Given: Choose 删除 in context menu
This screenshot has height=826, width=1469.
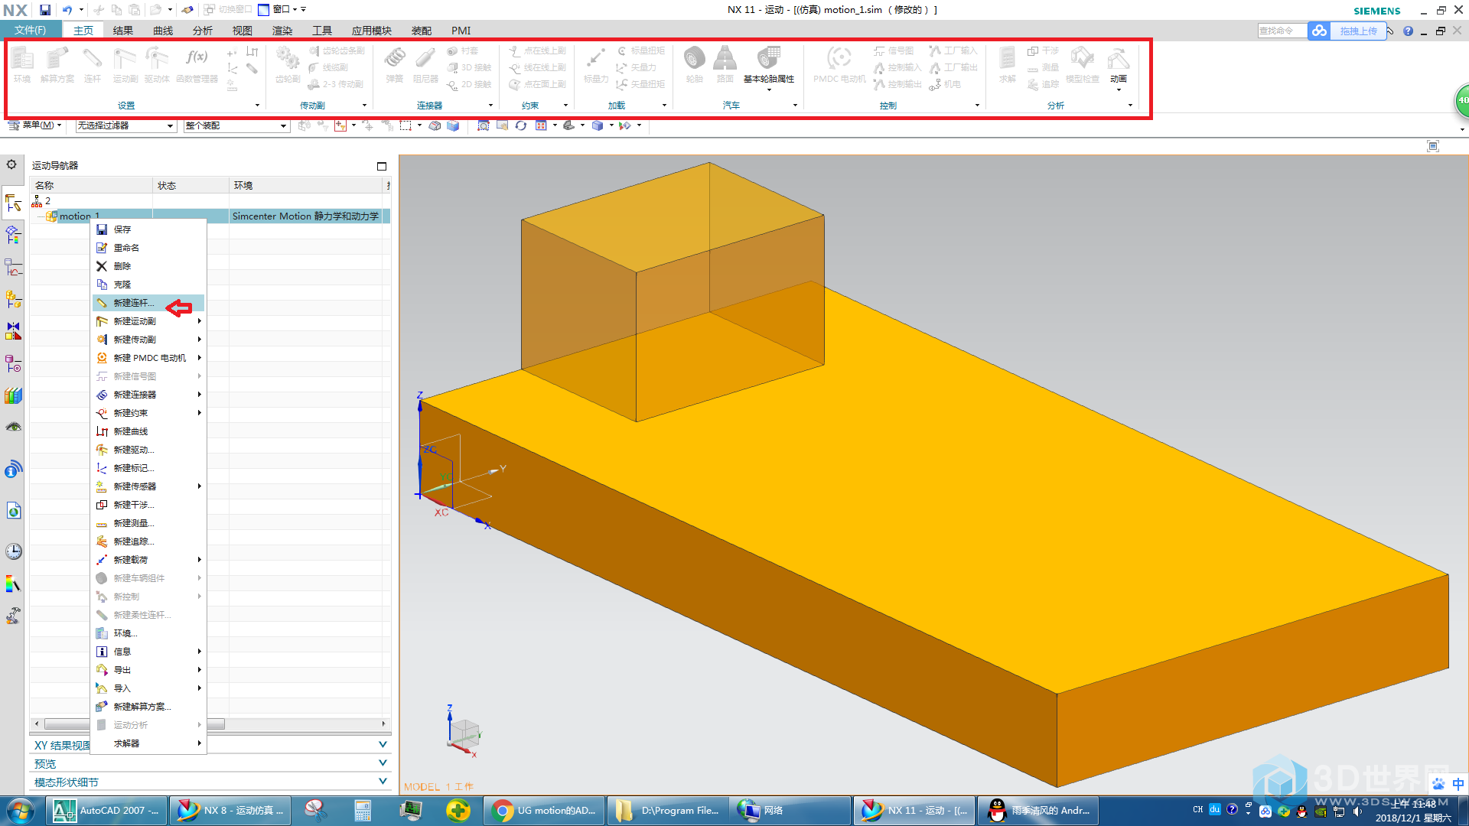Looking at the screenshot, I should pos(148,266).
